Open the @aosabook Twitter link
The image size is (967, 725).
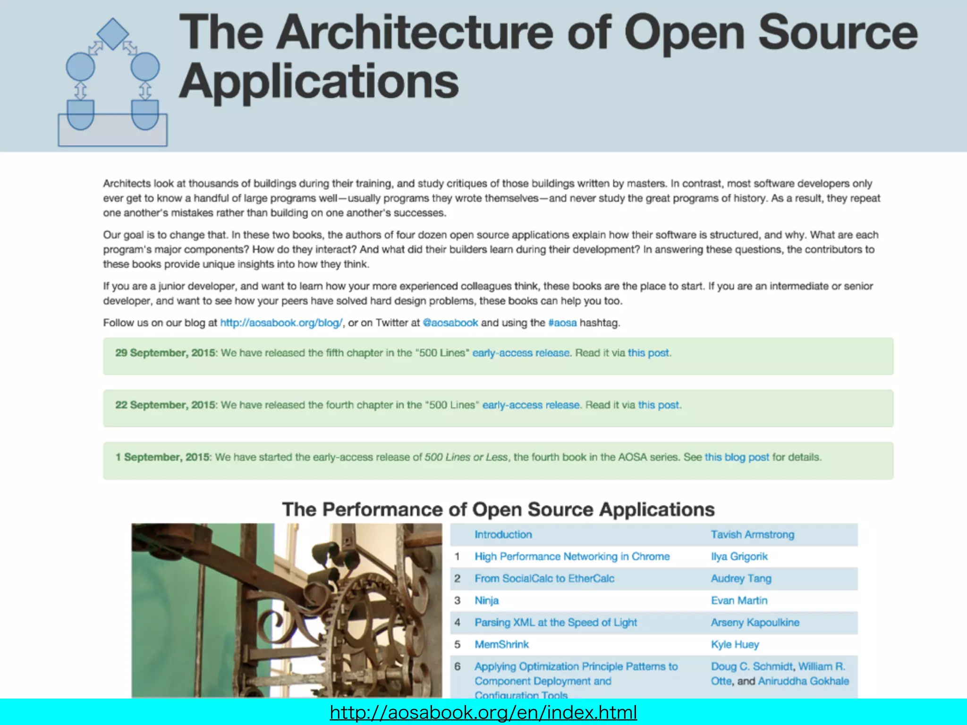(450, 323)
